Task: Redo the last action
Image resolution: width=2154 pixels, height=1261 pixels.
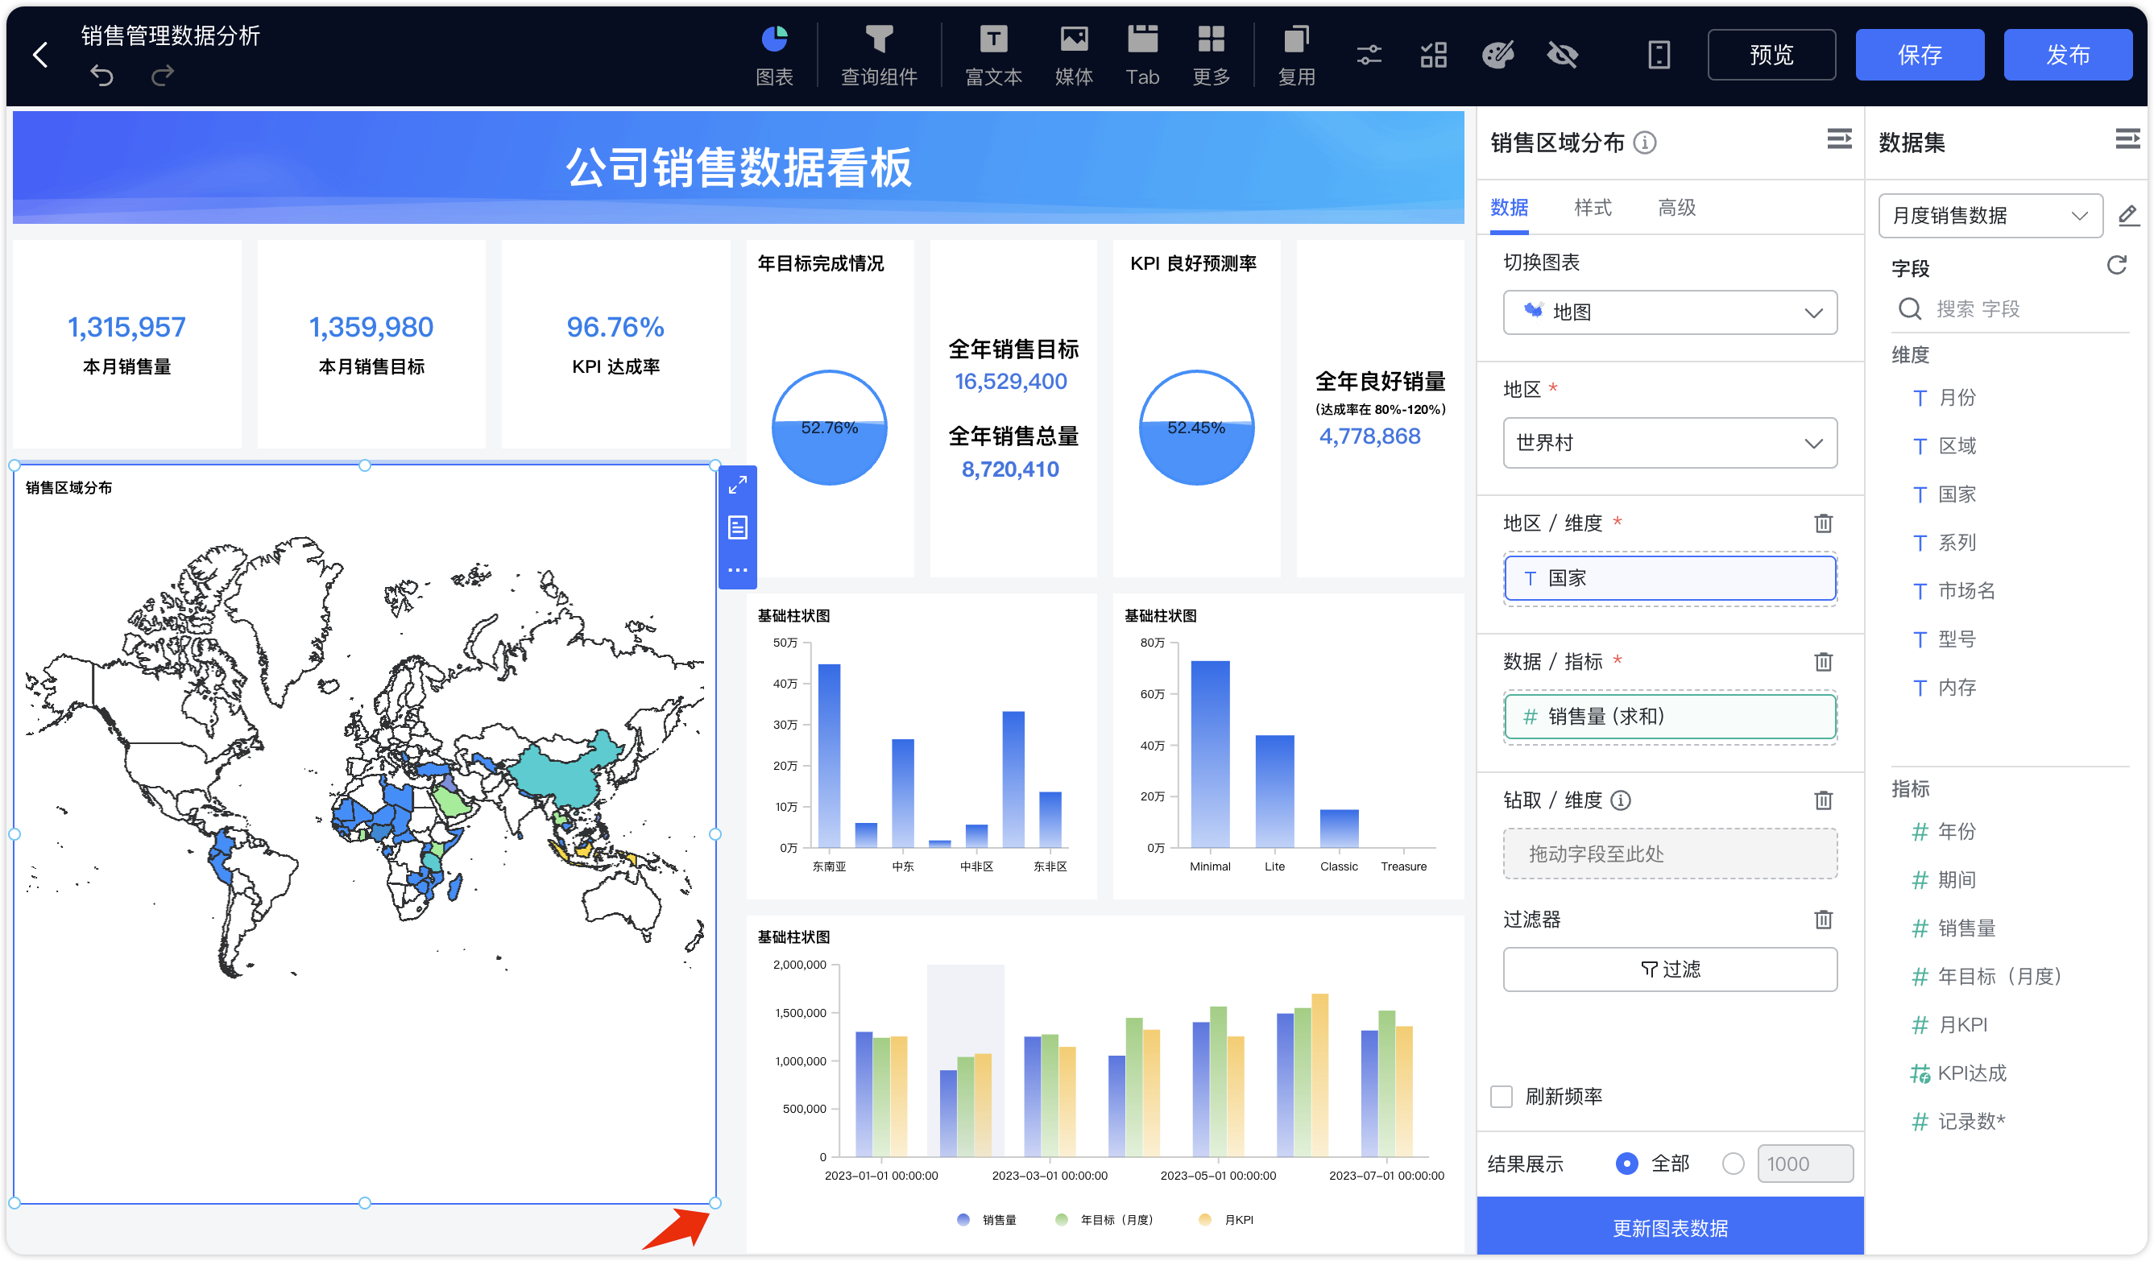Action: click(x=163, y=76)
